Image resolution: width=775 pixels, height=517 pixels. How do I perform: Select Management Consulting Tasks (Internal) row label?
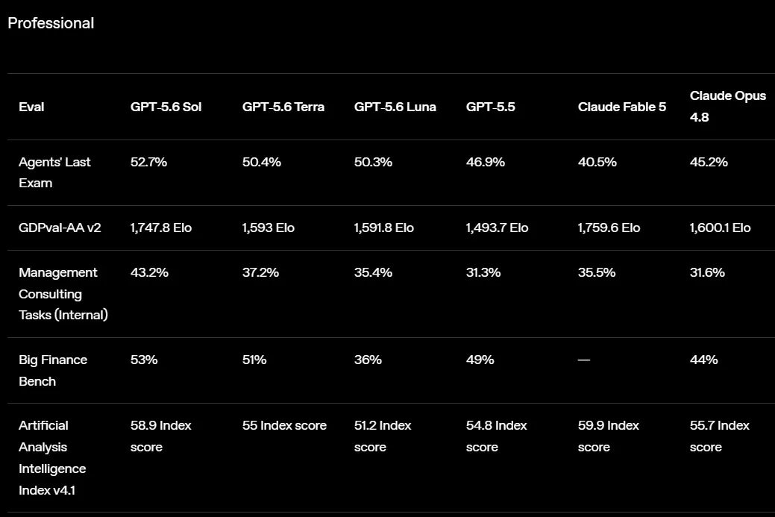pos(63,294)
